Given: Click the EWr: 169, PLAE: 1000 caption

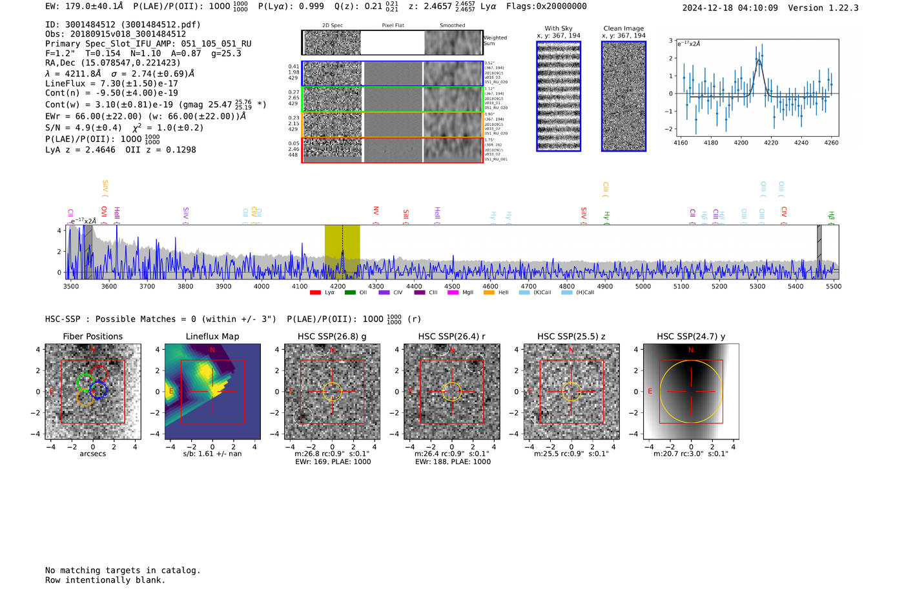Looking at the screenshot, I should pyautogui.click(x=333, y=461).
